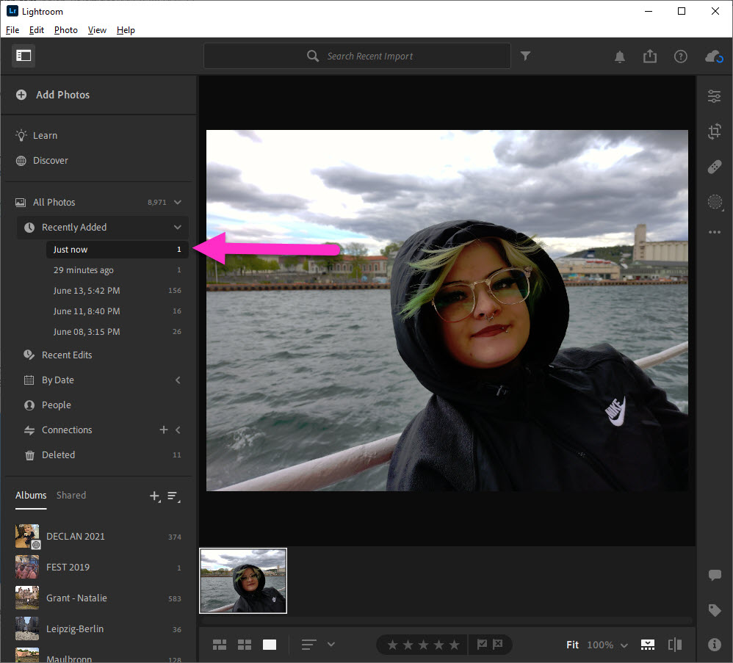Switch to Square Grid view
The width and height of the screenshot is (733, 663).
click(x=245, y=645)
